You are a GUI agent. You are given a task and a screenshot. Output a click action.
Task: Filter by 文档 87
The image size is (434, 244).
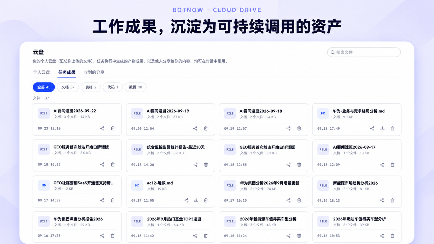(x=68, y=87)
